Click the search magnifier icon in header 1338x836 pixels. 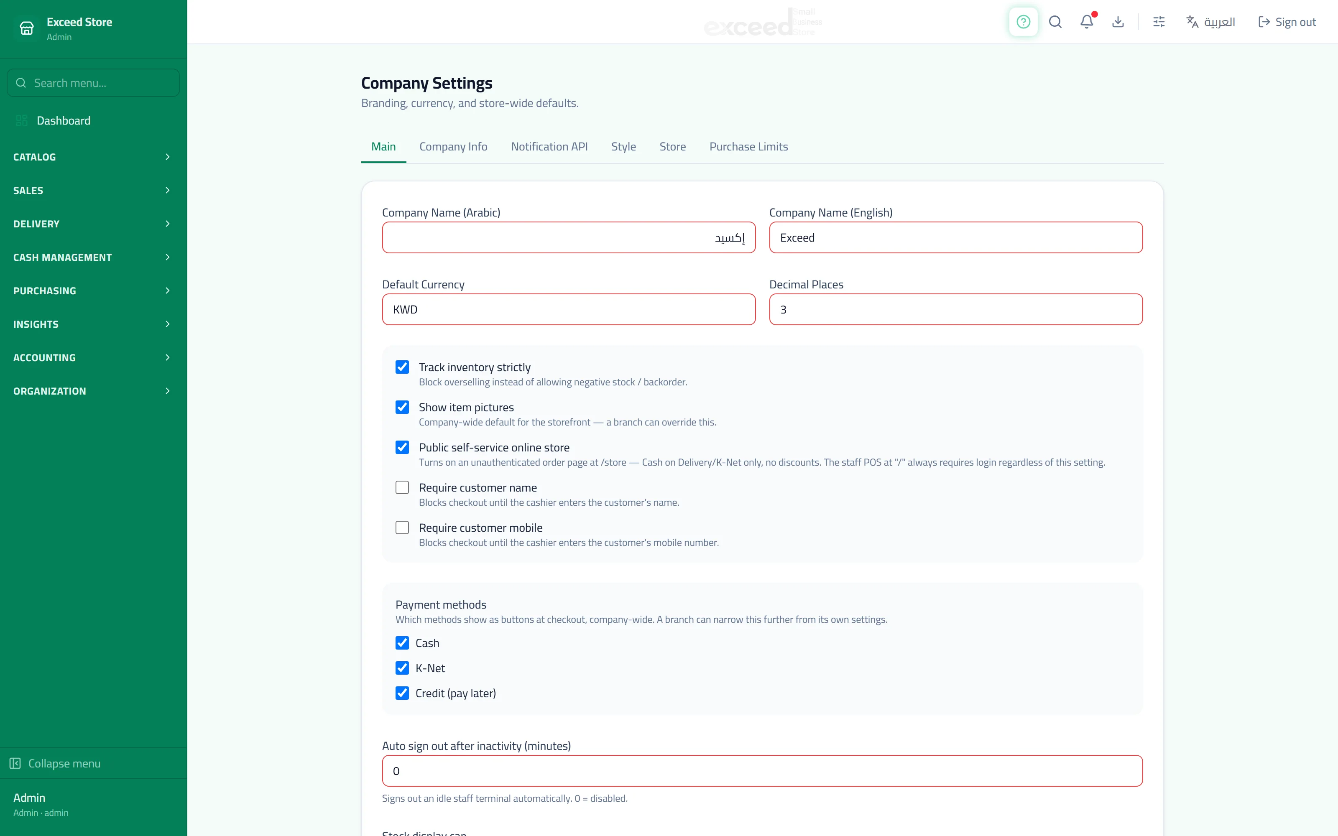click(x=1055, y=22)
